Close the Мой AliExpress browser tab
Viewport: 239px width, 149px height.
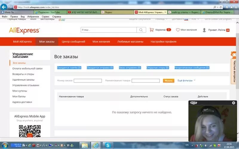(x=165, y=12)
